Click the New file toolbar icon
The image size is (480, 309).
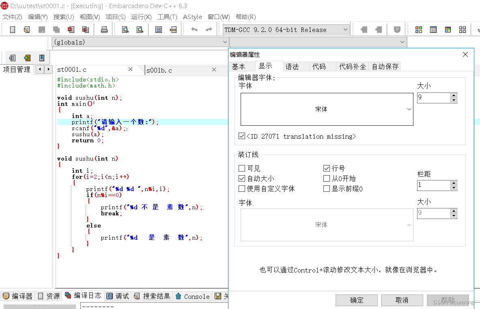pos(13,30)
